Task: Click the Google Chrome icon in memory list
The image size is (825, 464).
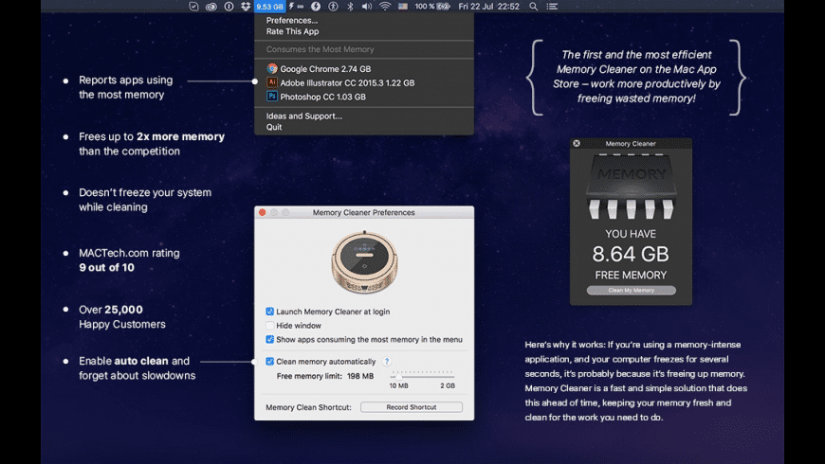Action: point(272,69)
